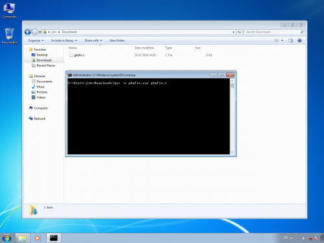Screen dimensions: 324x243
Task: Select Favorites in navigation pane
Action: [x=38, y=49]
